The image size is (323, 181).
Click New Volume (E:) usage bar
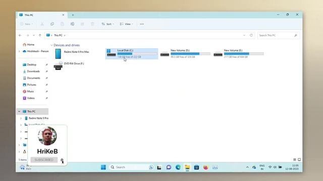pyautogui.click(x=244, y=54)
